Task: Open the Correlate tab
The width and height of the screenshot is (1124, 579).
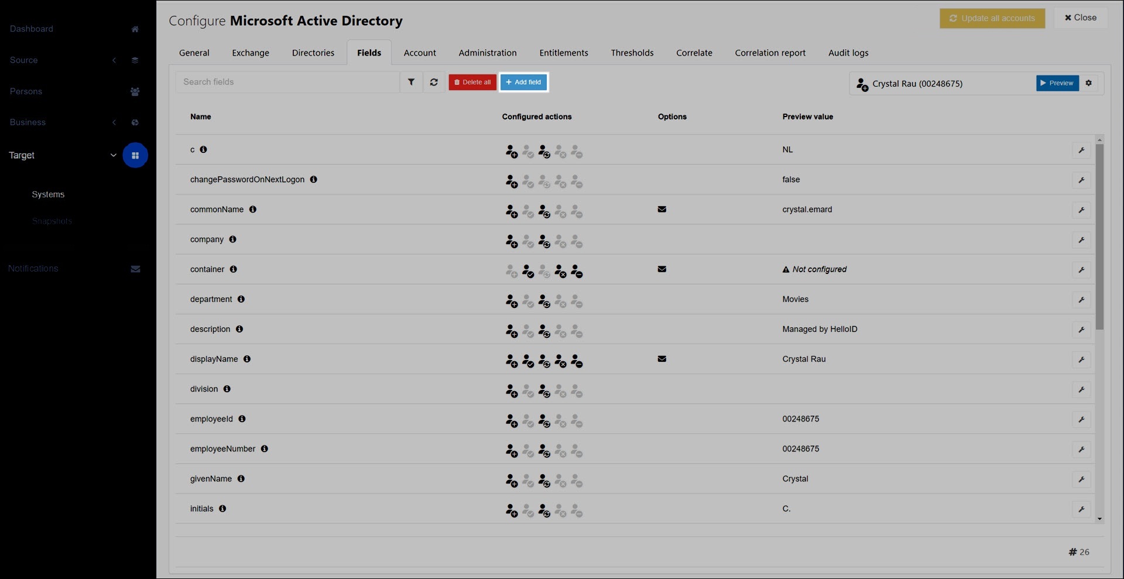Action: tap(694, 53)
